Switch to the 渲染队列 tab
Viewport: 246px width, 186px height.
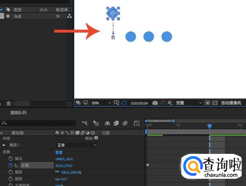18,113
